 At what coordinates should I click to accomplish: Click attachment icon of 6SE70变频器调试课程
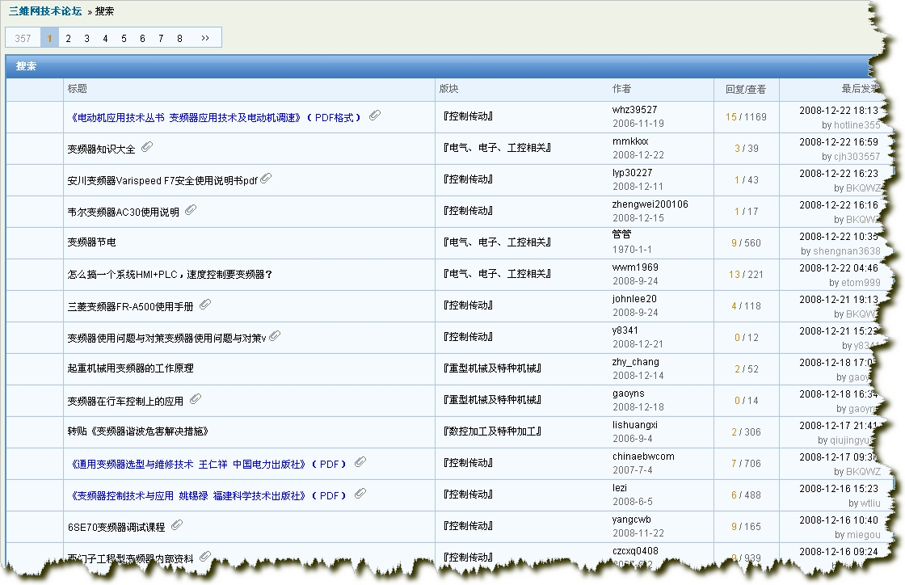[x=177, y=525]
